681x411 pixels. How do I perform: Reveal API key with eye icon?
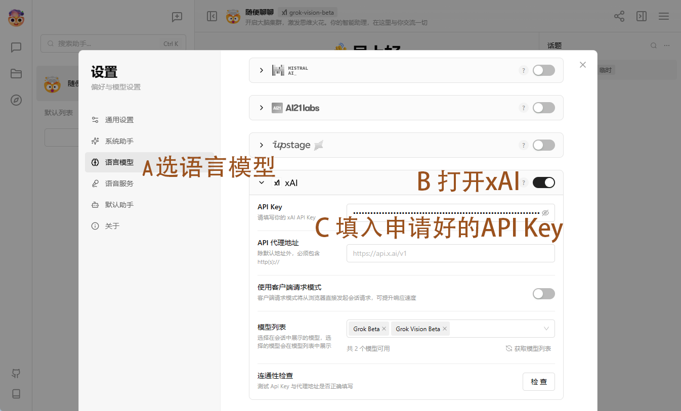coord(545,213)
